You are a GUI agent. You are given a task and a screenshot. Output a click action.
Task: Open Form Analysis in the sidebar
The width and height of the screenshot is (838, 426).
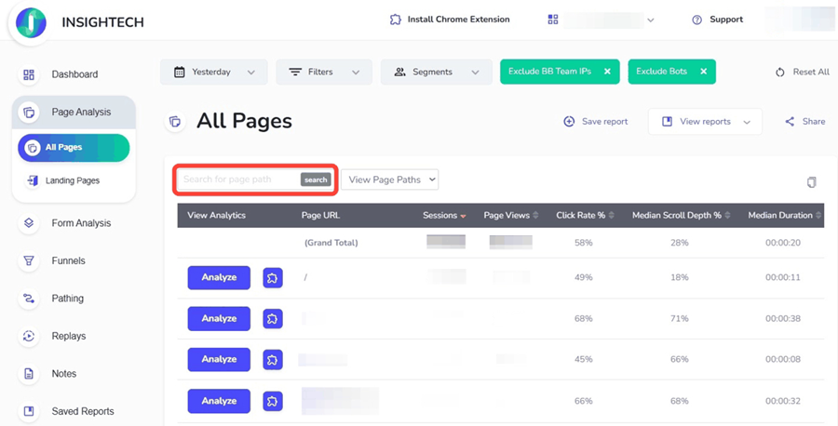(80, 223)
